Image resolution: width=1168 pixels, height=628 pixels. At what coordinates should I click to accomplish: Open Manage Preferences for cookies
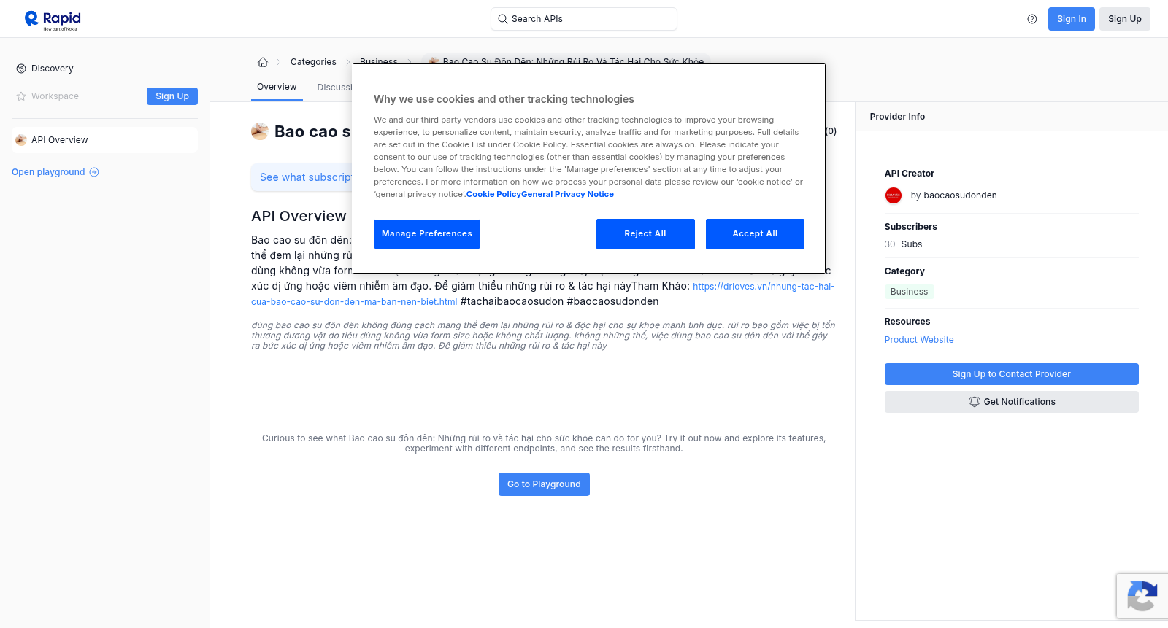[427, 234]
